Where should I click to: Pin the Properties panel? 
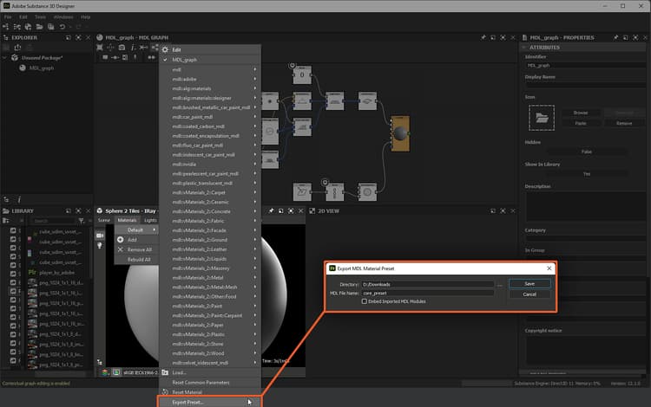point(615,37)
